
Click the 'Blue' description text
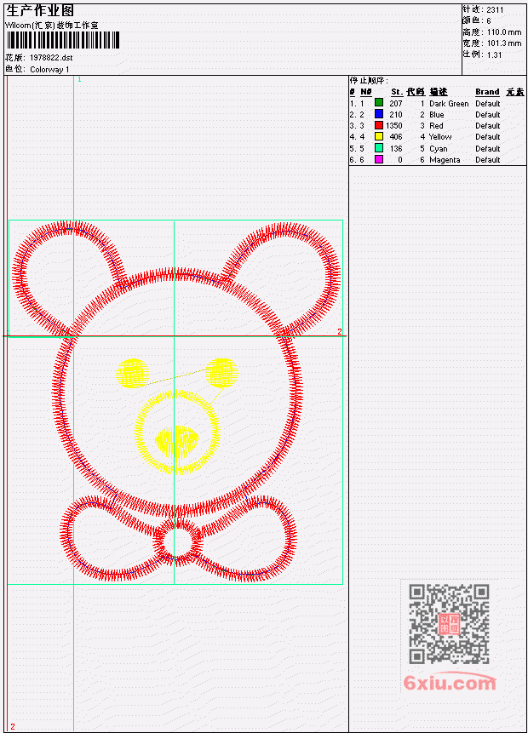pos(437,115)
